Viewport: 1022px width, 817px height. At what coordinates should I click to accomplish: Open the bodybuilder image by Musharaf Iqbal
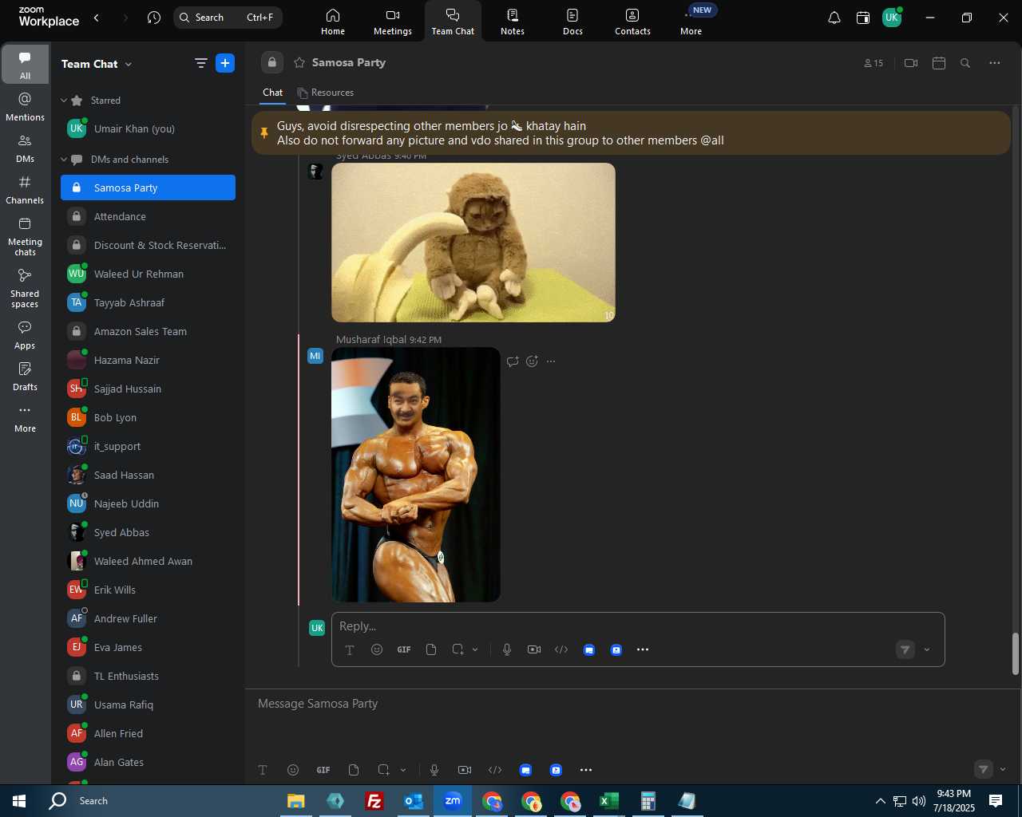[416, 475]
